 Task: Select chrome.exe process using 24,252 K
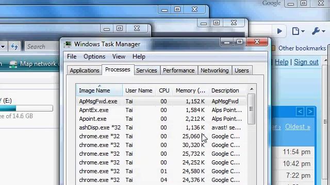point(161,162)
